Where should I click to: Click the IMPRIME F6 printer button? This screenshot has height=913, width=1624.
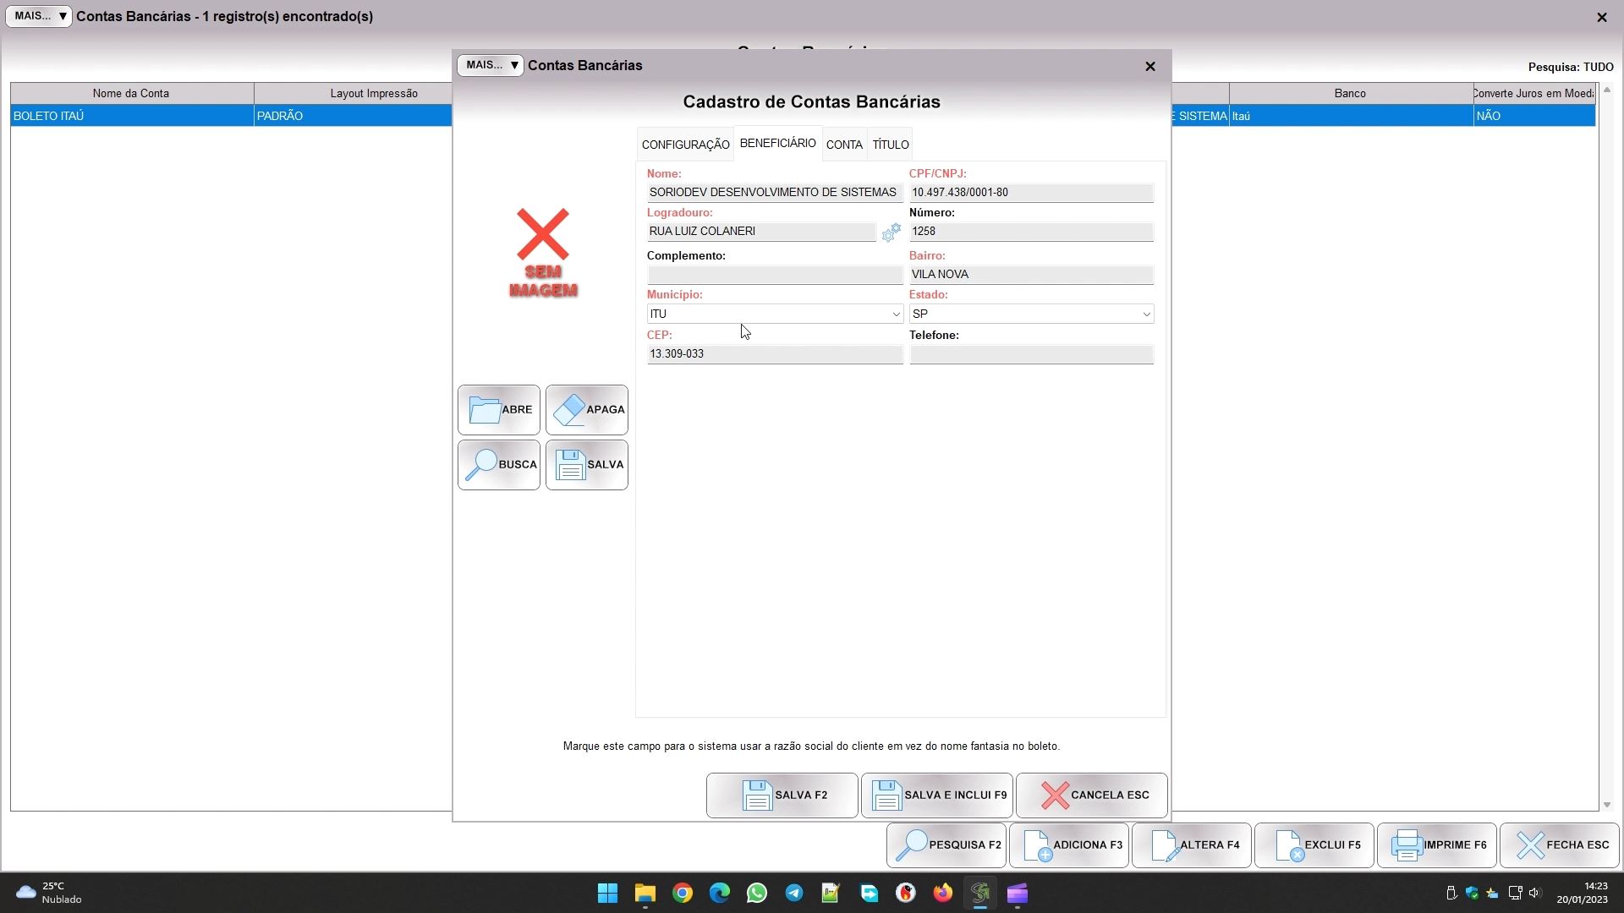[x=1436, y=845]
